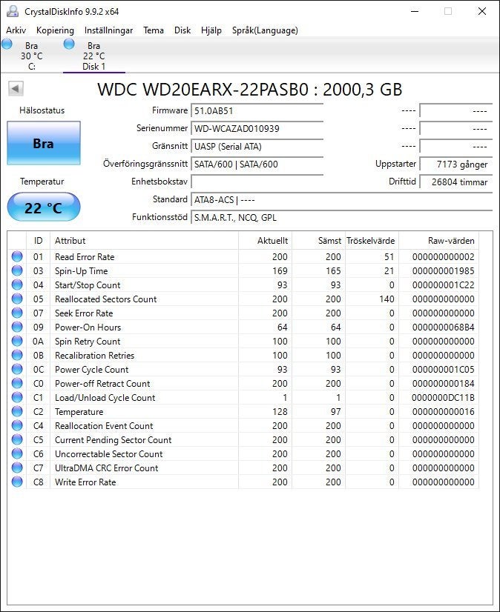Click the SATA/600 transfer mode field

click(x=257, y=164)
